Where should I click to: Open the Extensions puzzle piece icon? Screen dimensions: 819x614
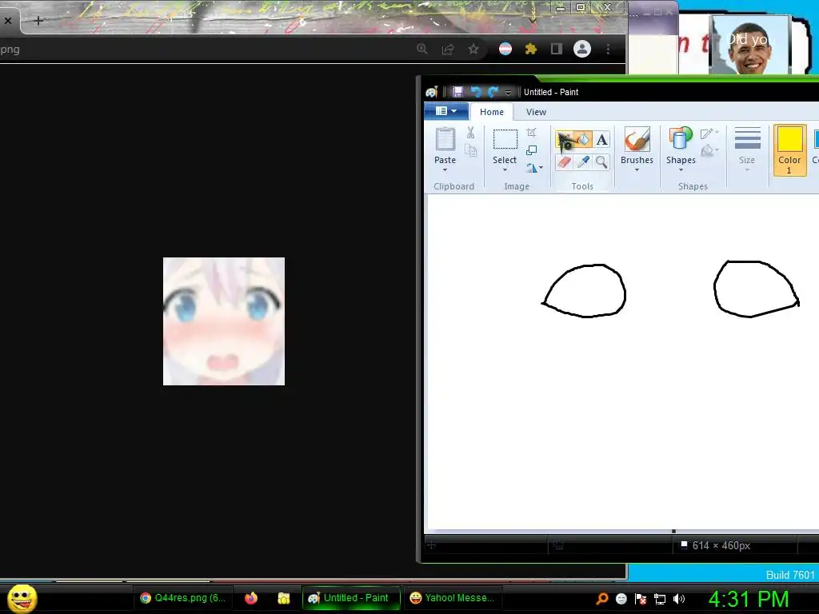tap(531, 49)
